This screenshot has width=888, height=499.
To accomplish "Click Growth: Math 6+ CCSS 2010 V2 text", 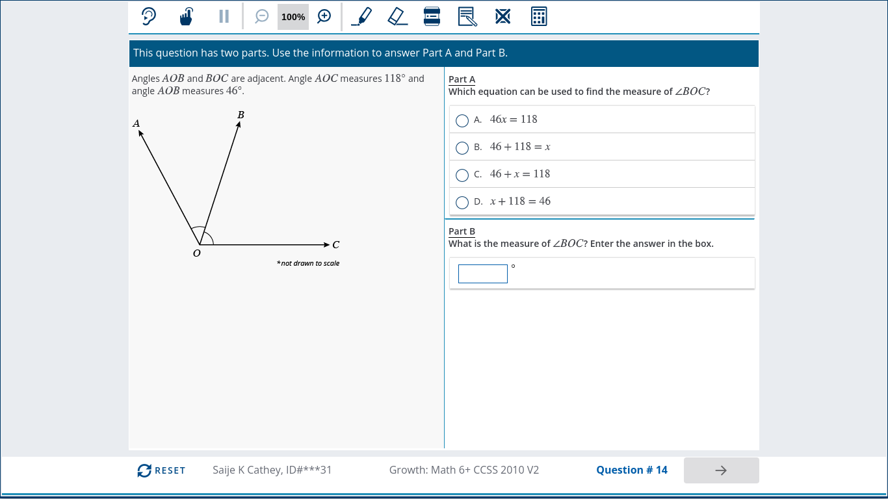I will click(464, 470).
